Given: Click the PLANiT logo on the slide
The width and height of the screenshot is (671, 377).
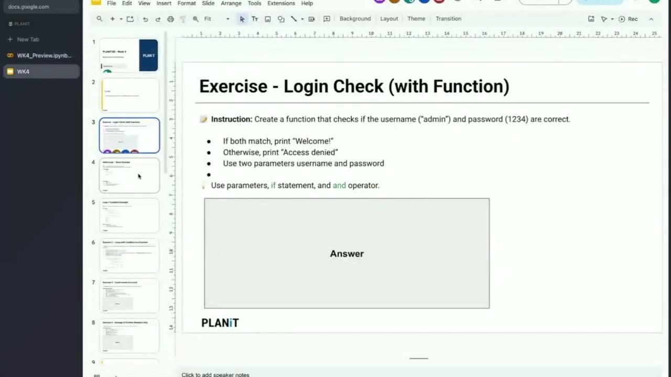Looking at the screenshot, I should (220, 323).
